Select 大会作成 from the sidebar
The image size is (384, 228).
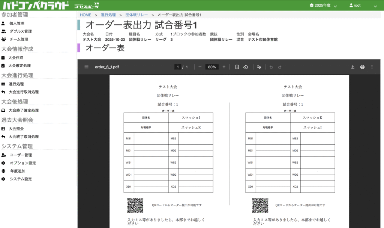point(16,58)
